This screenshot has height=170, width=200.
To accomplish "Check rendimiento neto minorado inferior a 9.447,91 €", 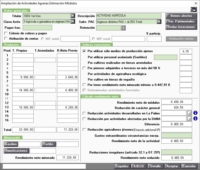I will coord(84,85).
